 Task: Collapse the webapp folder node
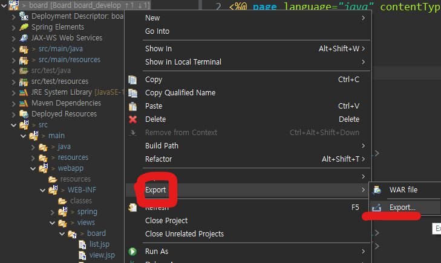click(x=33, y=168)
